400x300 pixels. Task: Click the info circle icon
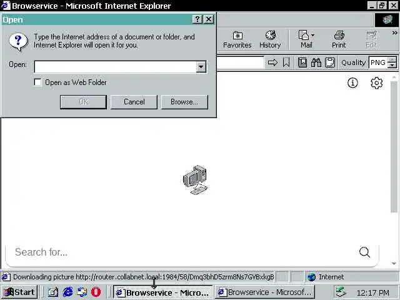(x=352, y=83)
